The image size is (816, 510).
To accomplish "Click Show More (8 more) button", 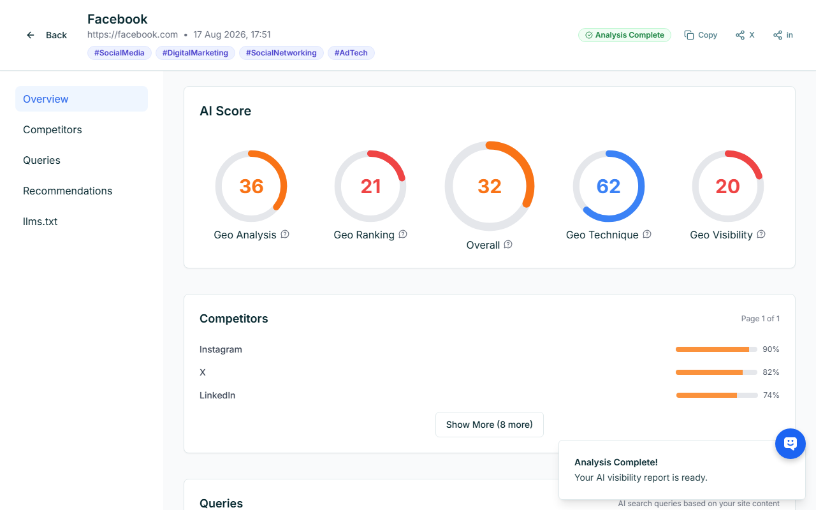I will coord(490,425).
